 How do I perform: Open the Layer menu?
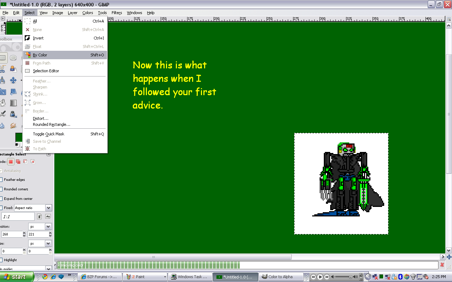point(72,13)
